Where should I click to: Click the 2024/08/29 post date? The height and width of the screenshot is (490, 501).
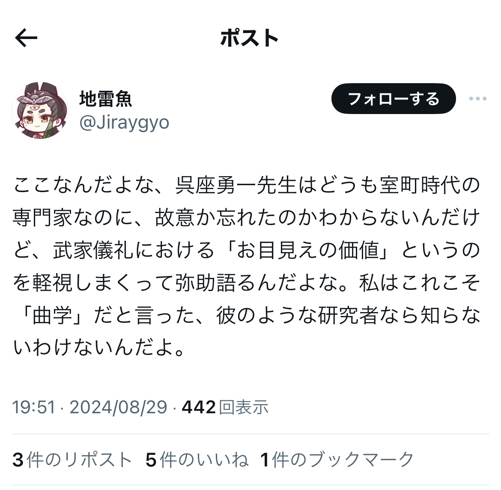point(119,407)
